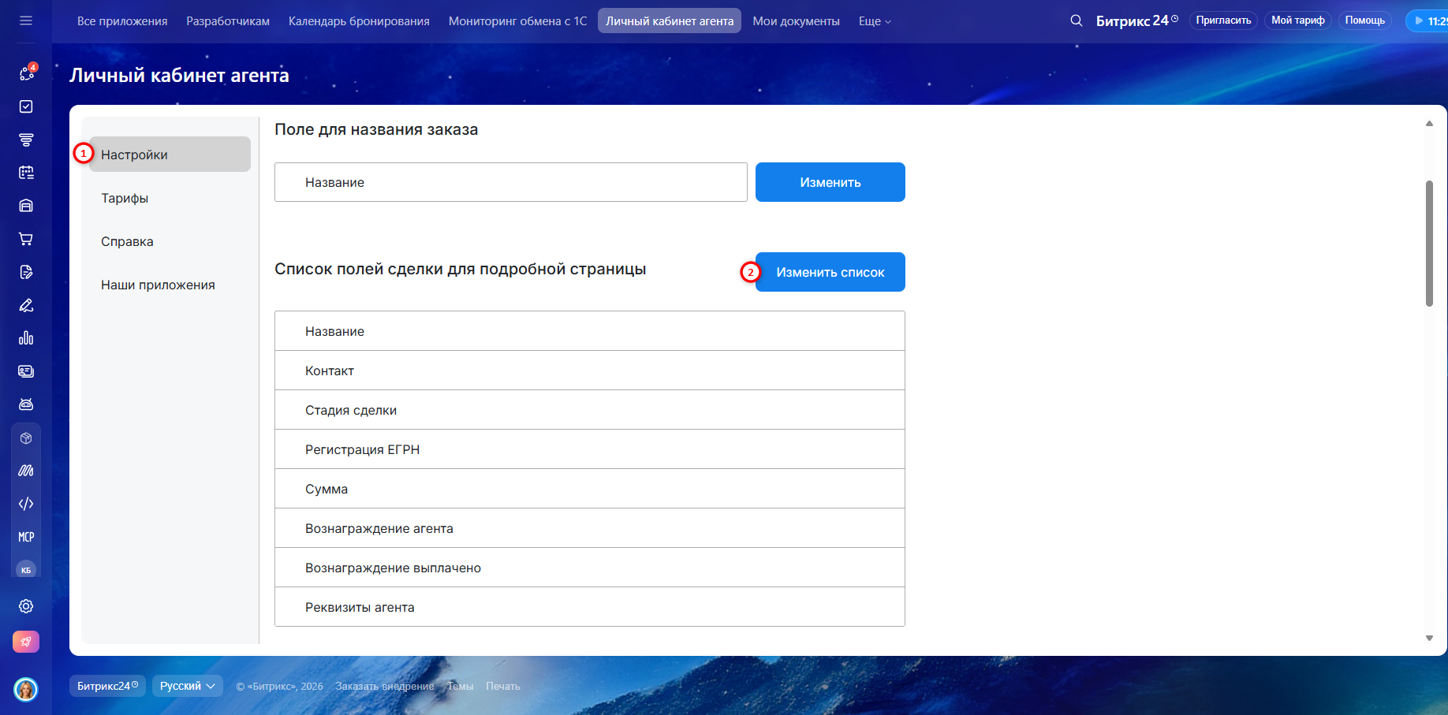Viewport: 1448px width, 715px height.
Task: Open the calendar booking icon in sidebar
Action: coord(26,173)
